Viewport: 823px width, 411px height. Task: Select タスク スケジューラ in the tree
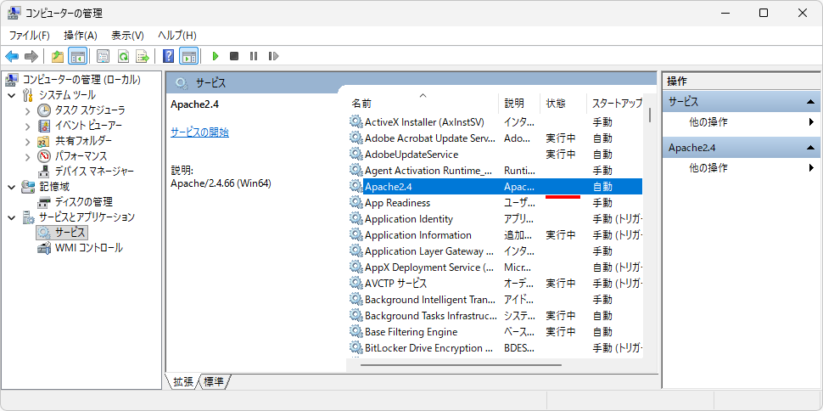tap(90, 110)
